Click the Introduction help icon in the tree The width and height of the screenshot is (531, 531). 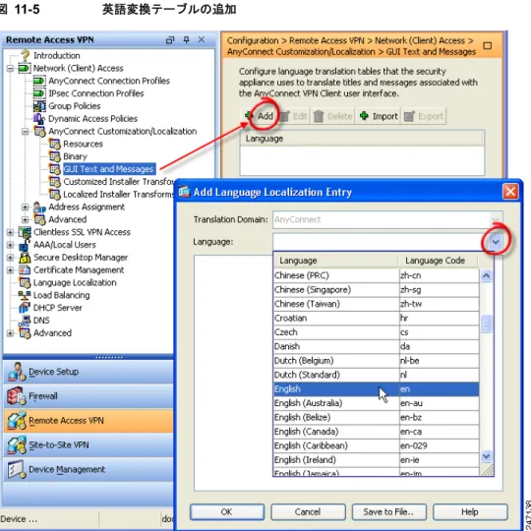point(25,55)
